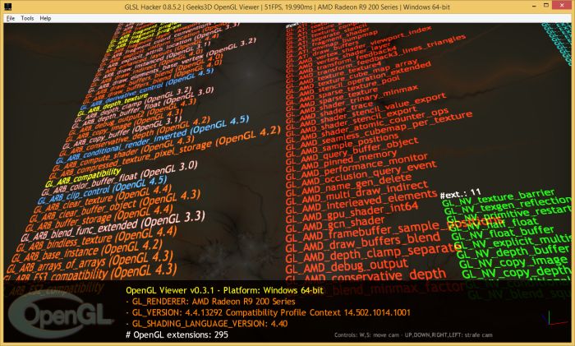Click GL_AMD_query_buffer_object entry
Viewport: 575px width, 346px height.
coord(352,150)
